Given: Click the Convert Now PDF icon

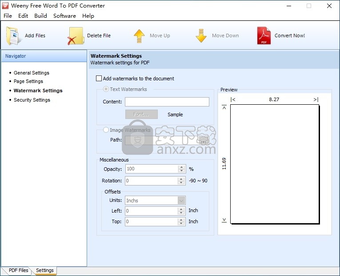Looking at the screenshot, I should 264,35.
